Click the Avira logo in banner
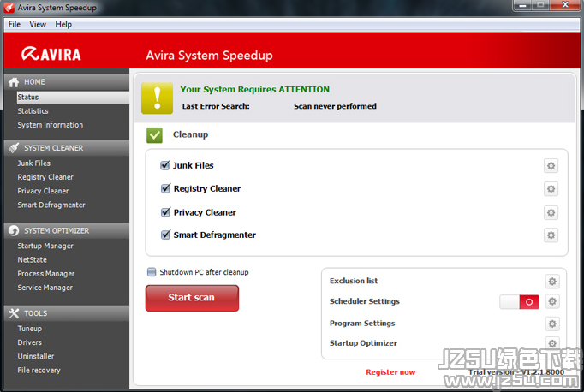Screen dimensions: 584x392 (51, 54)
